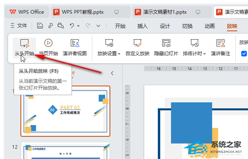Open speaker notes (演讲备注)
This screenshot has width=248, height=159.
tap(220, 48)
